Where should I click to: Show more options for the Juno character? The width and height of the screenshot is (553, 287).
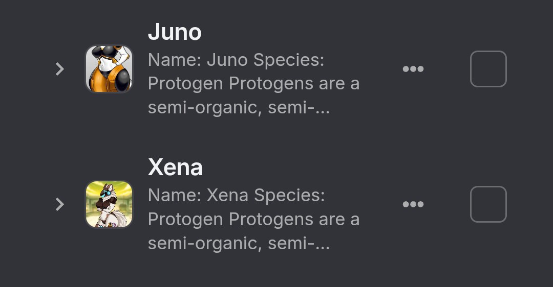tap(413, 69)
